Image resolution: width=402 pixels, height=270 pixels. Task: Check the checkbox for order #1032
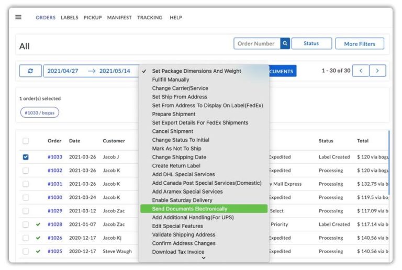click(x=26, y=171)
